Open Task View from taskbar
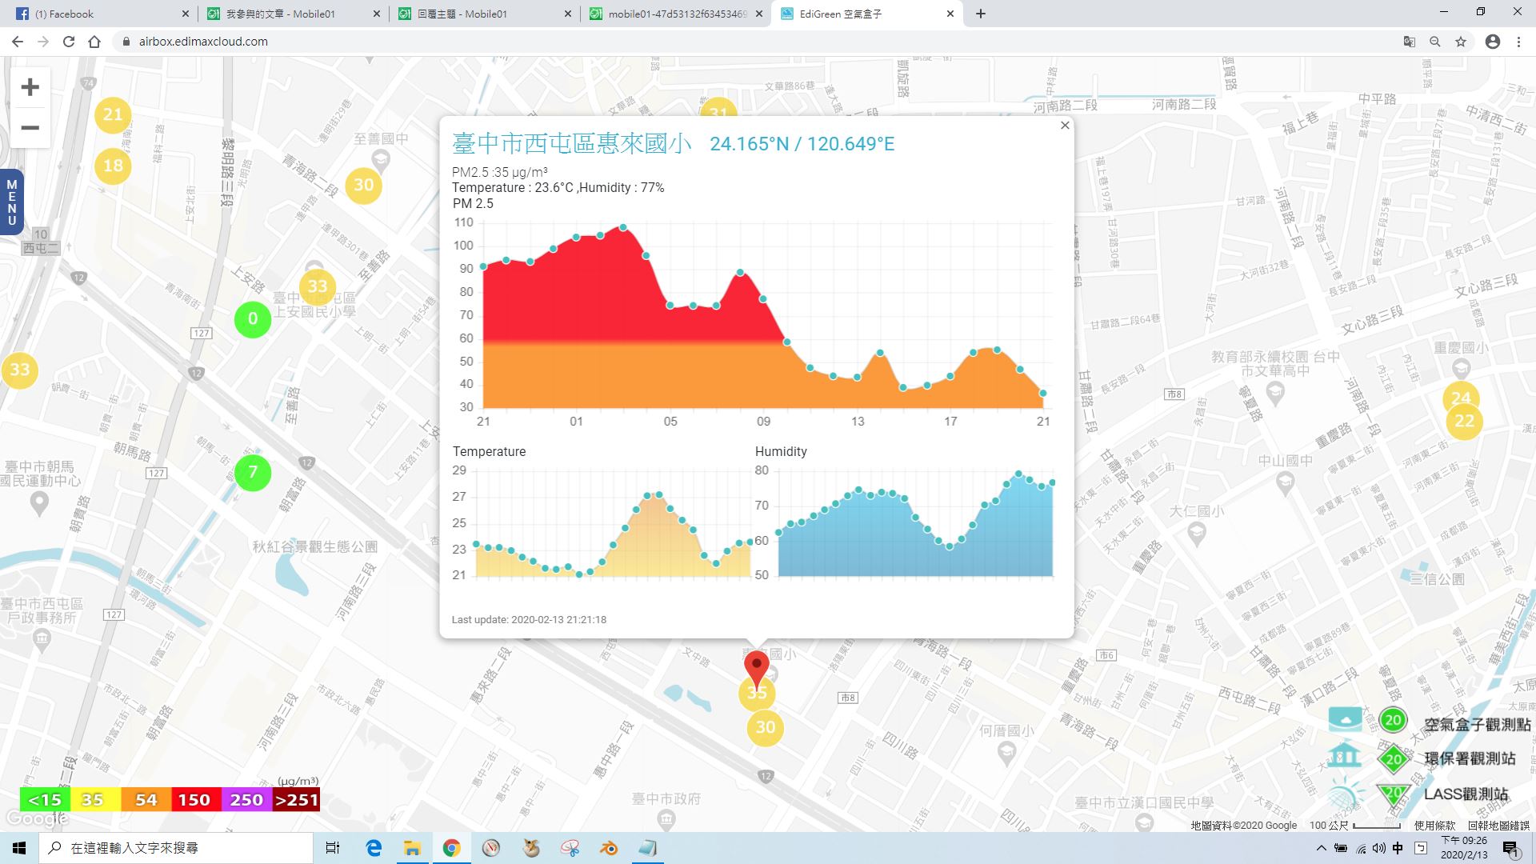Screen dimensions: 1536x864 [x=333, y=848]
